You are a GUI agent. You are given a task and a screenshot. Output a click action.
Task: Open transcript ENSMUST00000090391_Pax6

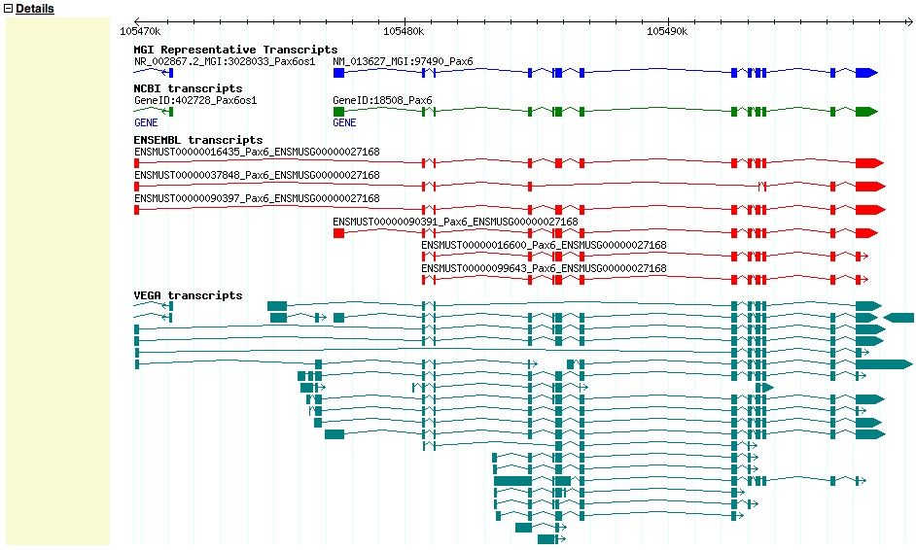click(x=456, y=222)
